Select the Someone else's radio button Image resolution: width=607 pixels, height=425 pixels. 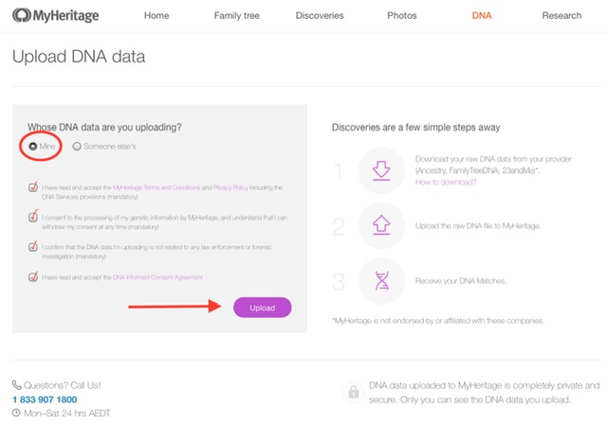click(77, 146)
